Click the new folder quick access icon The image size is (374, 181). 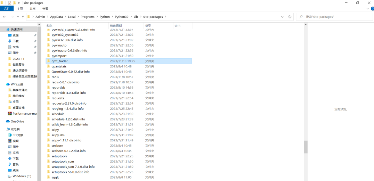coord(14,3)
